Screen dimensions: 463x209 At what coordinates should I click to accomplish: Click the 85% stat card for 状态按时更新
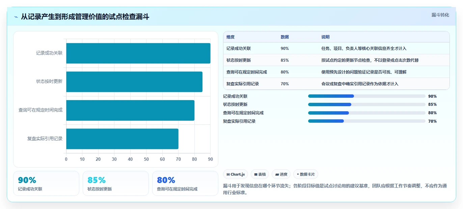click(116, 183)
